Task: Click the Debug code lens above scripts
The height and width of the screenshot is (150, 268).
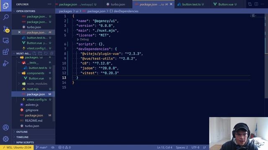Action: pos(83,39)
